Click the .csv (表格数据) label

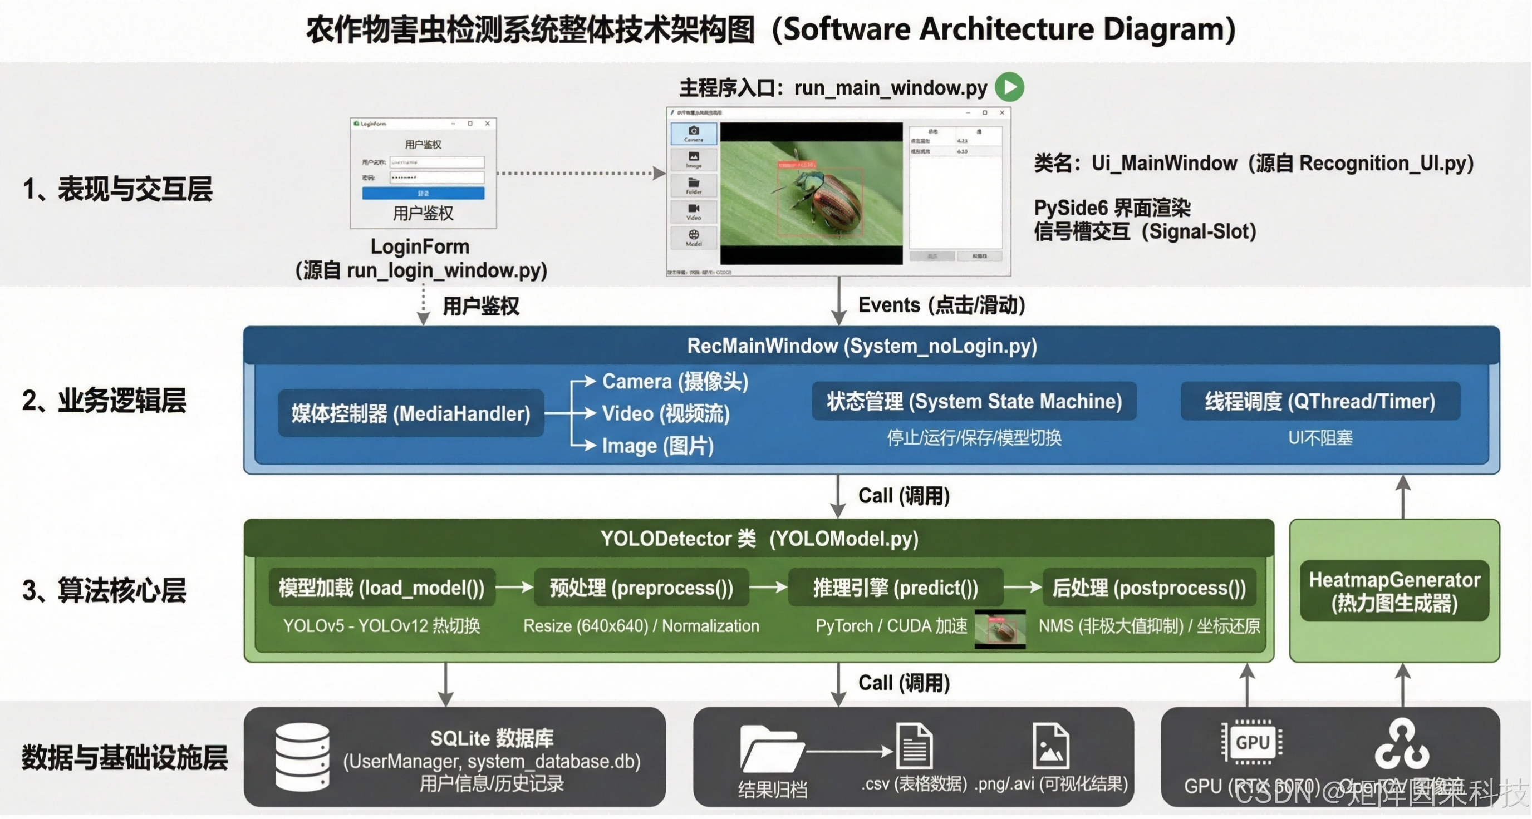point(914,783)
